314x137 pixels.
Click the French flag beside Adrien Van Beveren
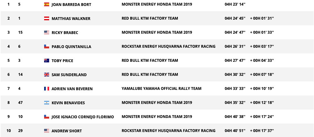pos(47,89)
